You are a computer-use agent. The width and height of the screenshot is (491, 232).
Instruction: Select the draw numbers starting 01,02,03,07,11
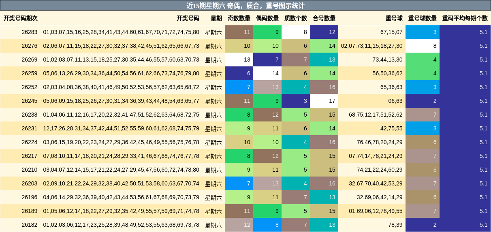(x=121, y=60)
